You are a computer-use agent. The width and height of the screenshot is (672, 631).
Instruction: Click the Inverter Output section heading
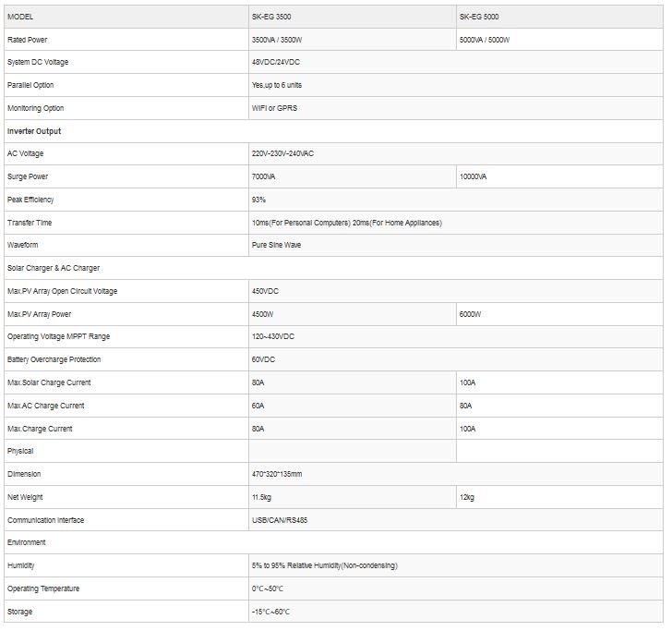34,131
